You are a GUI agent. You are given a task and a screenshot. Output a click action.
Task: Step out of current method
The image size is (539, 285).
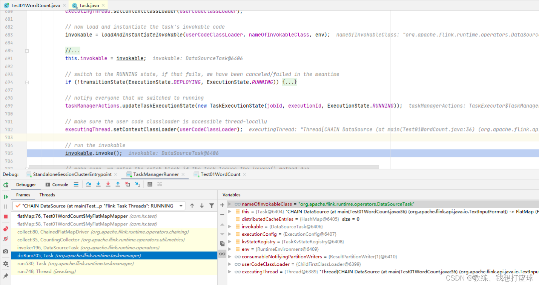[x=118, y=184]
